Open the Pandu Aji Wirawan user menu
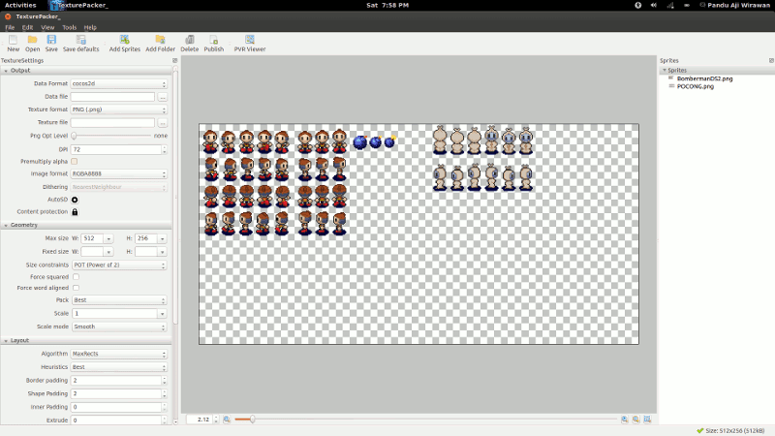 pos(734,5)
